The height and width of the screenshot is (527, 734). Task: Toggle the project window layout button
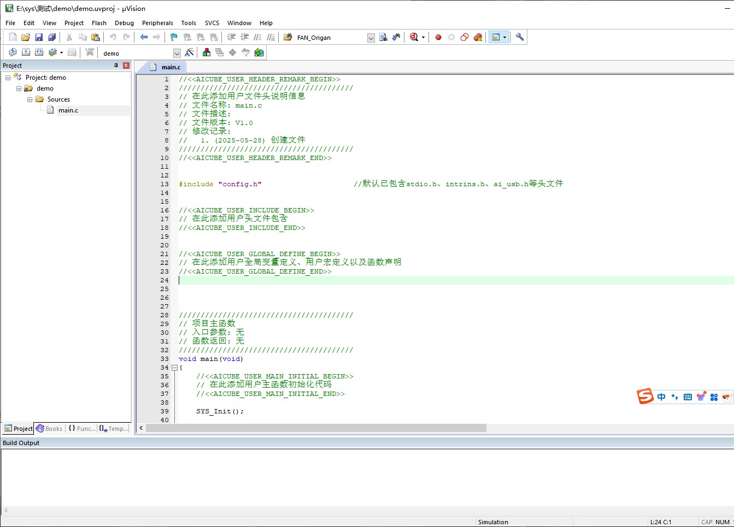tap(496, 37)
